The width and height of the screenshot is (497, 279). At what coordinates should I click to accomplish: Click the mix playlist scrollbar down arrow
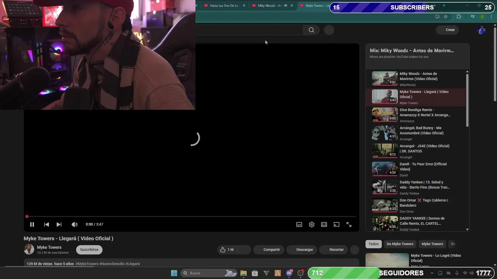[467, 229]
